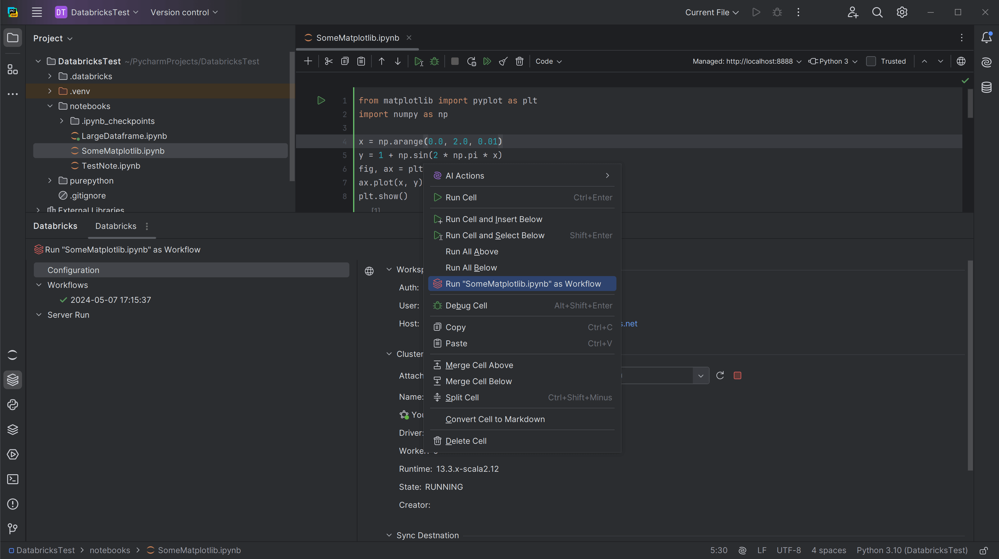Open TestNote.ipynb in project tree
999x559 pixels.
[x=111, y=166]
